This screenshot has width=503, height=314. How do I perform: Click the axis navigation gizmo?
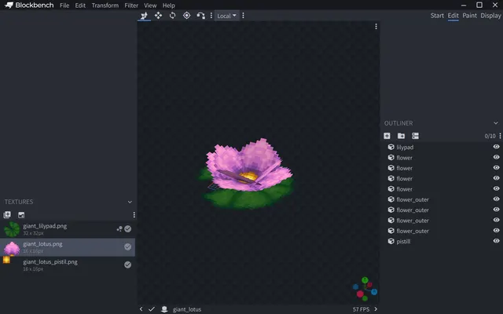point(365,289)
